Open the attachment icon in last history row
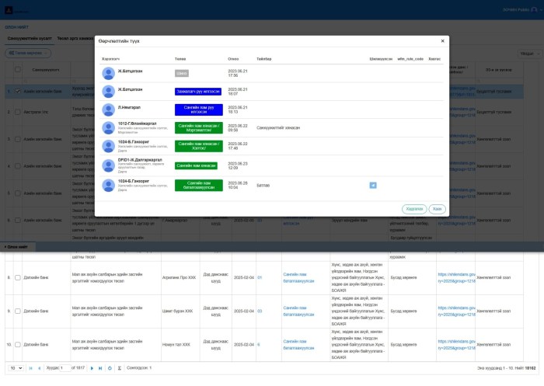Image resolution: width=544 pixels, height=386 pixels. [x=373, y=186]
